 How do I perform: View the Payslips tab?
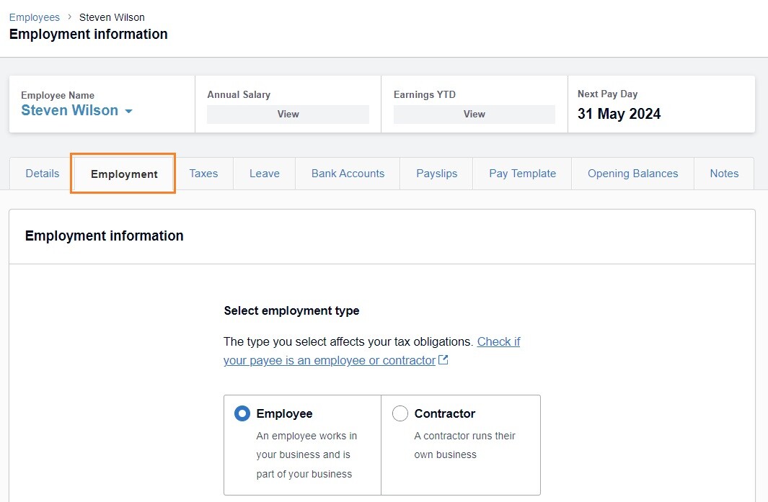[436, 173]
